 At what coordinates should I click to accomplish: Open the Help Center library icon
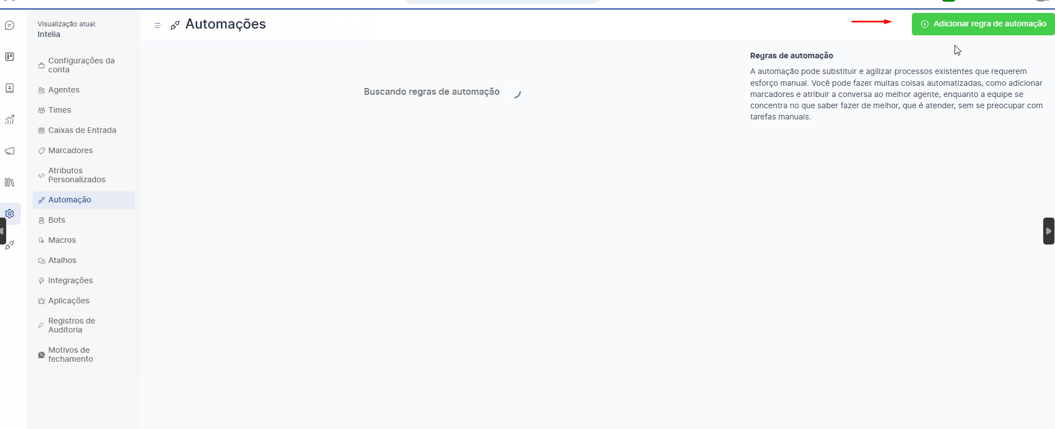[x=10, y=182]
